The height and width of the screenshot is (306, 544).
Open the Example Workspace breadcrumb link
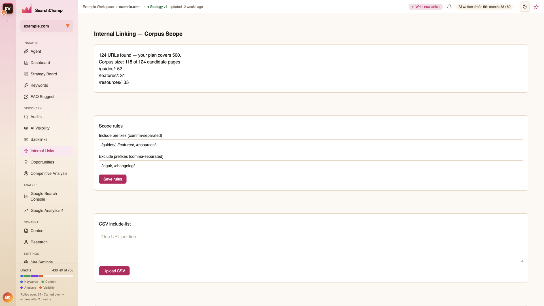[x=98, y=7]
